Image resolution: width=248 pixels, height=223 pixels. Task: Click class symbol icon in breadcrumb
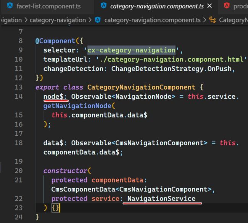(212, 20)
